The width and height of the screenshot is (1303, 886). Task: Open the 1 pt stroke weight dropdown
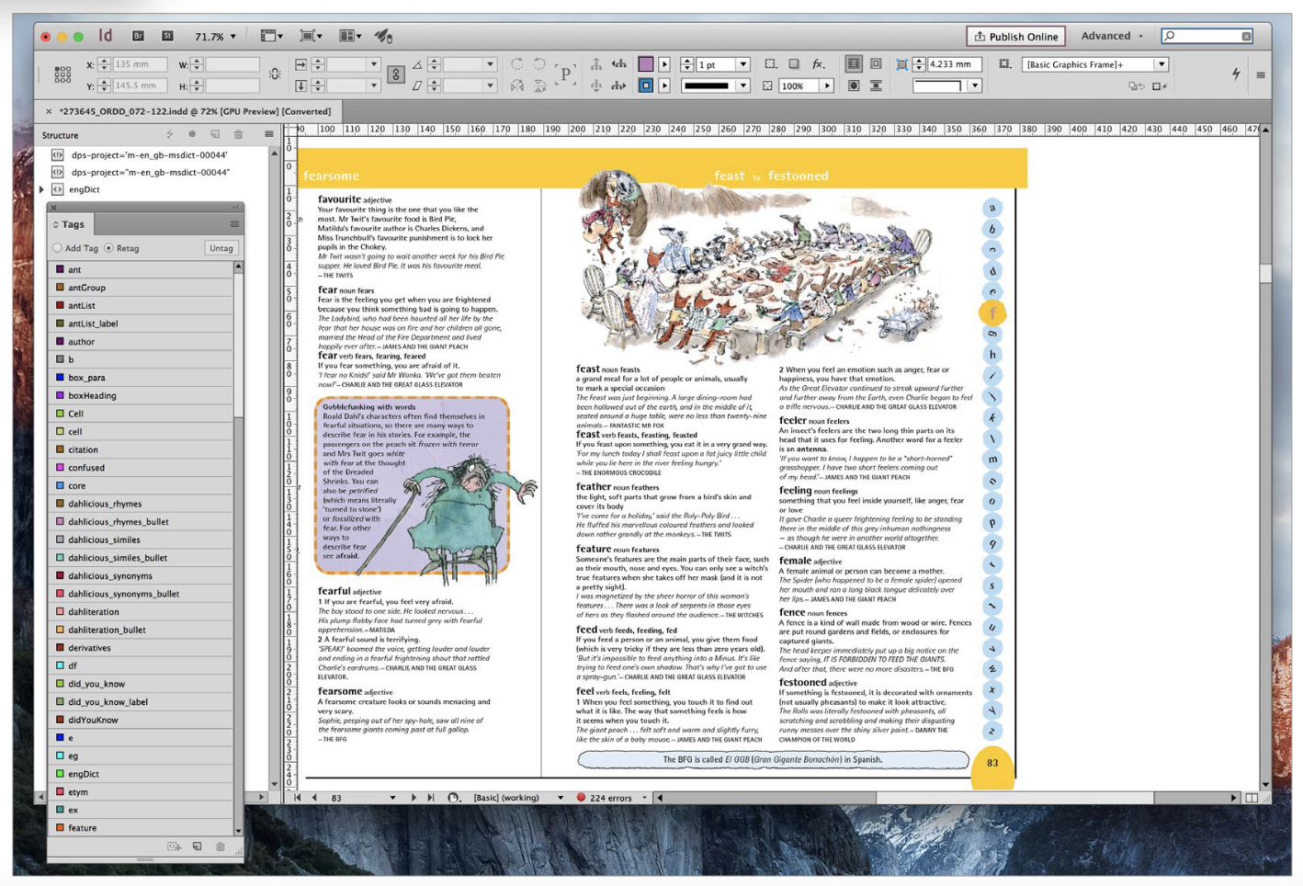point(742,64)
